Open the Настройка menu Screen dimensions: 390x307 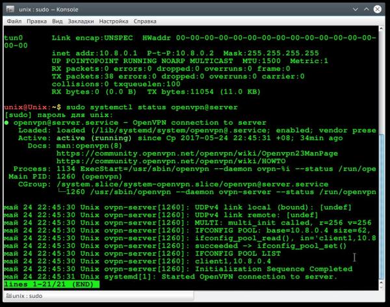click(114, 21)
